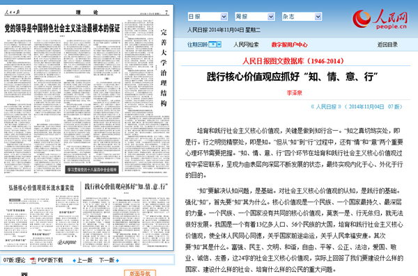Expand the 周报 dropdown list
The image size is (418, 276).
point(271,17)
